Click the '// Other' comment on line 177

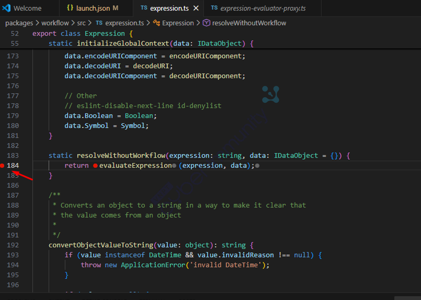click(81, 96)
